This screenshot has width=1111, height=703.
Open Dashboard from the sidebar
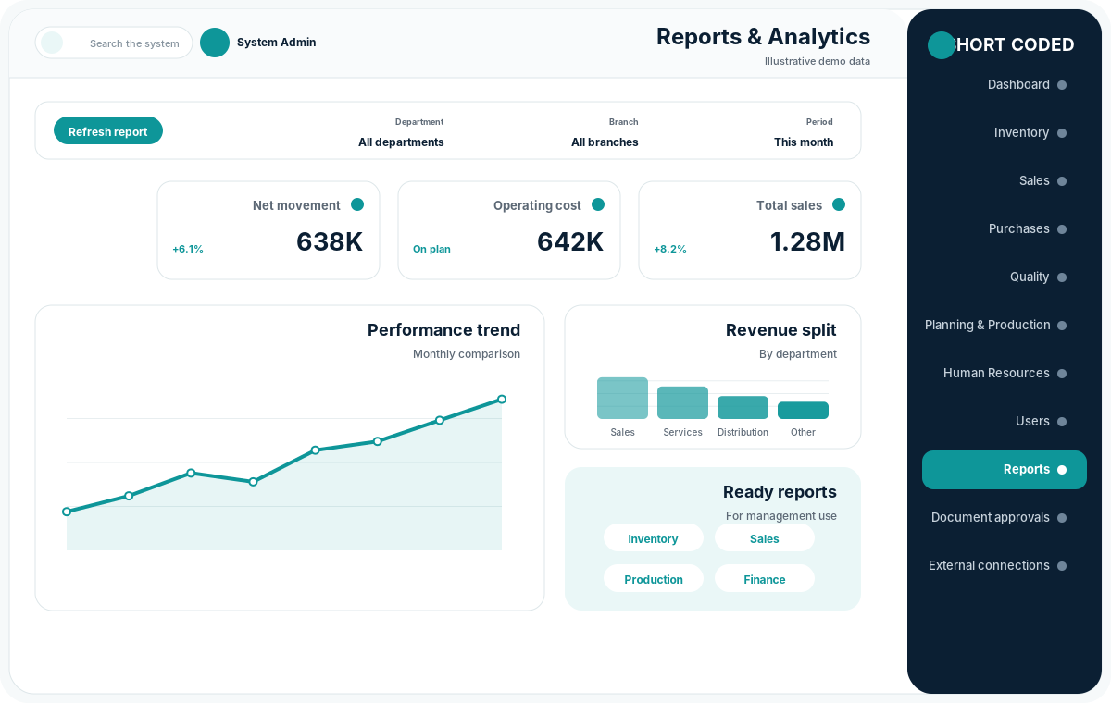(x=1005, y=84)
